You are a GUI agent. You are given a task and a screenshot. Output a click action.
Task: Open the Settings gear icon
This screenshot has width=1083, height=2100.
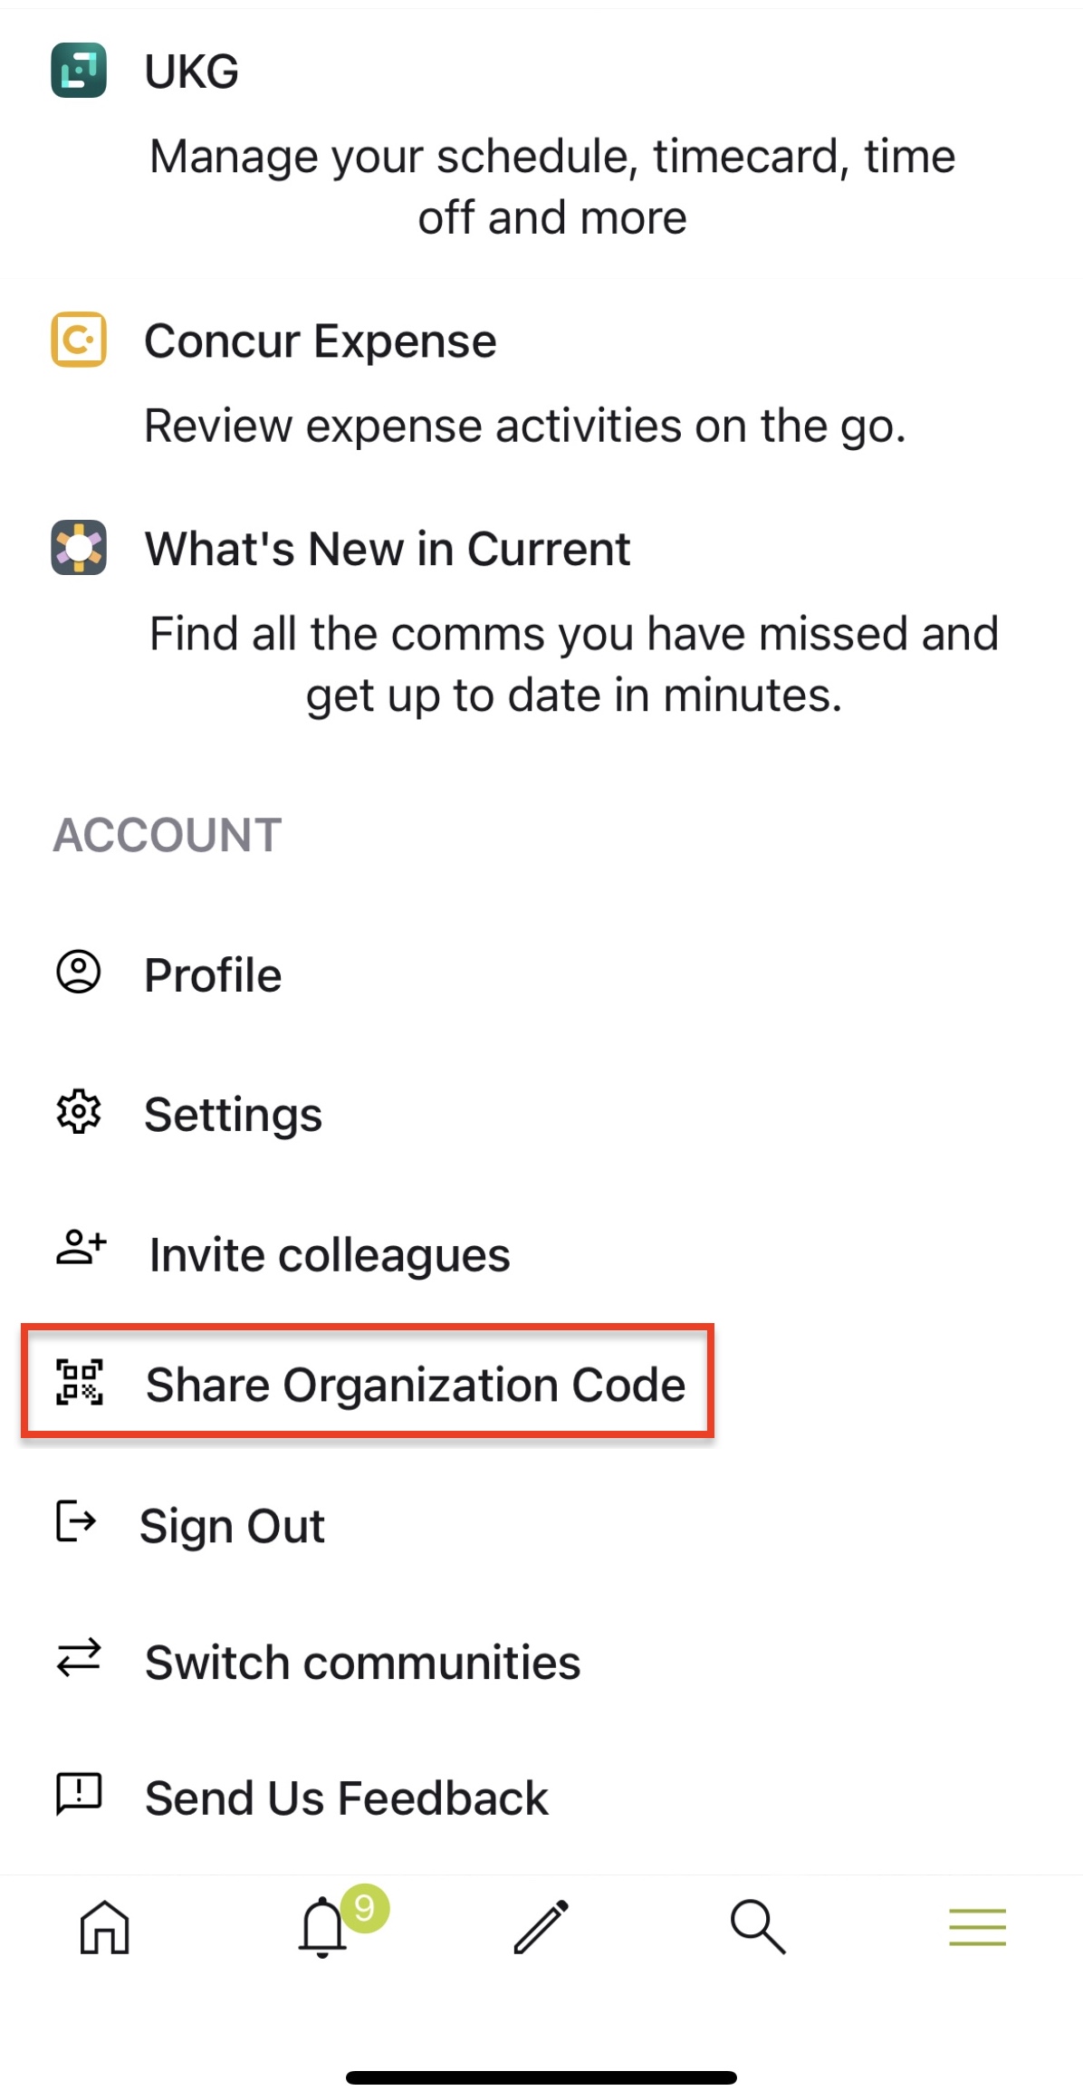(x=79, y=1112)
